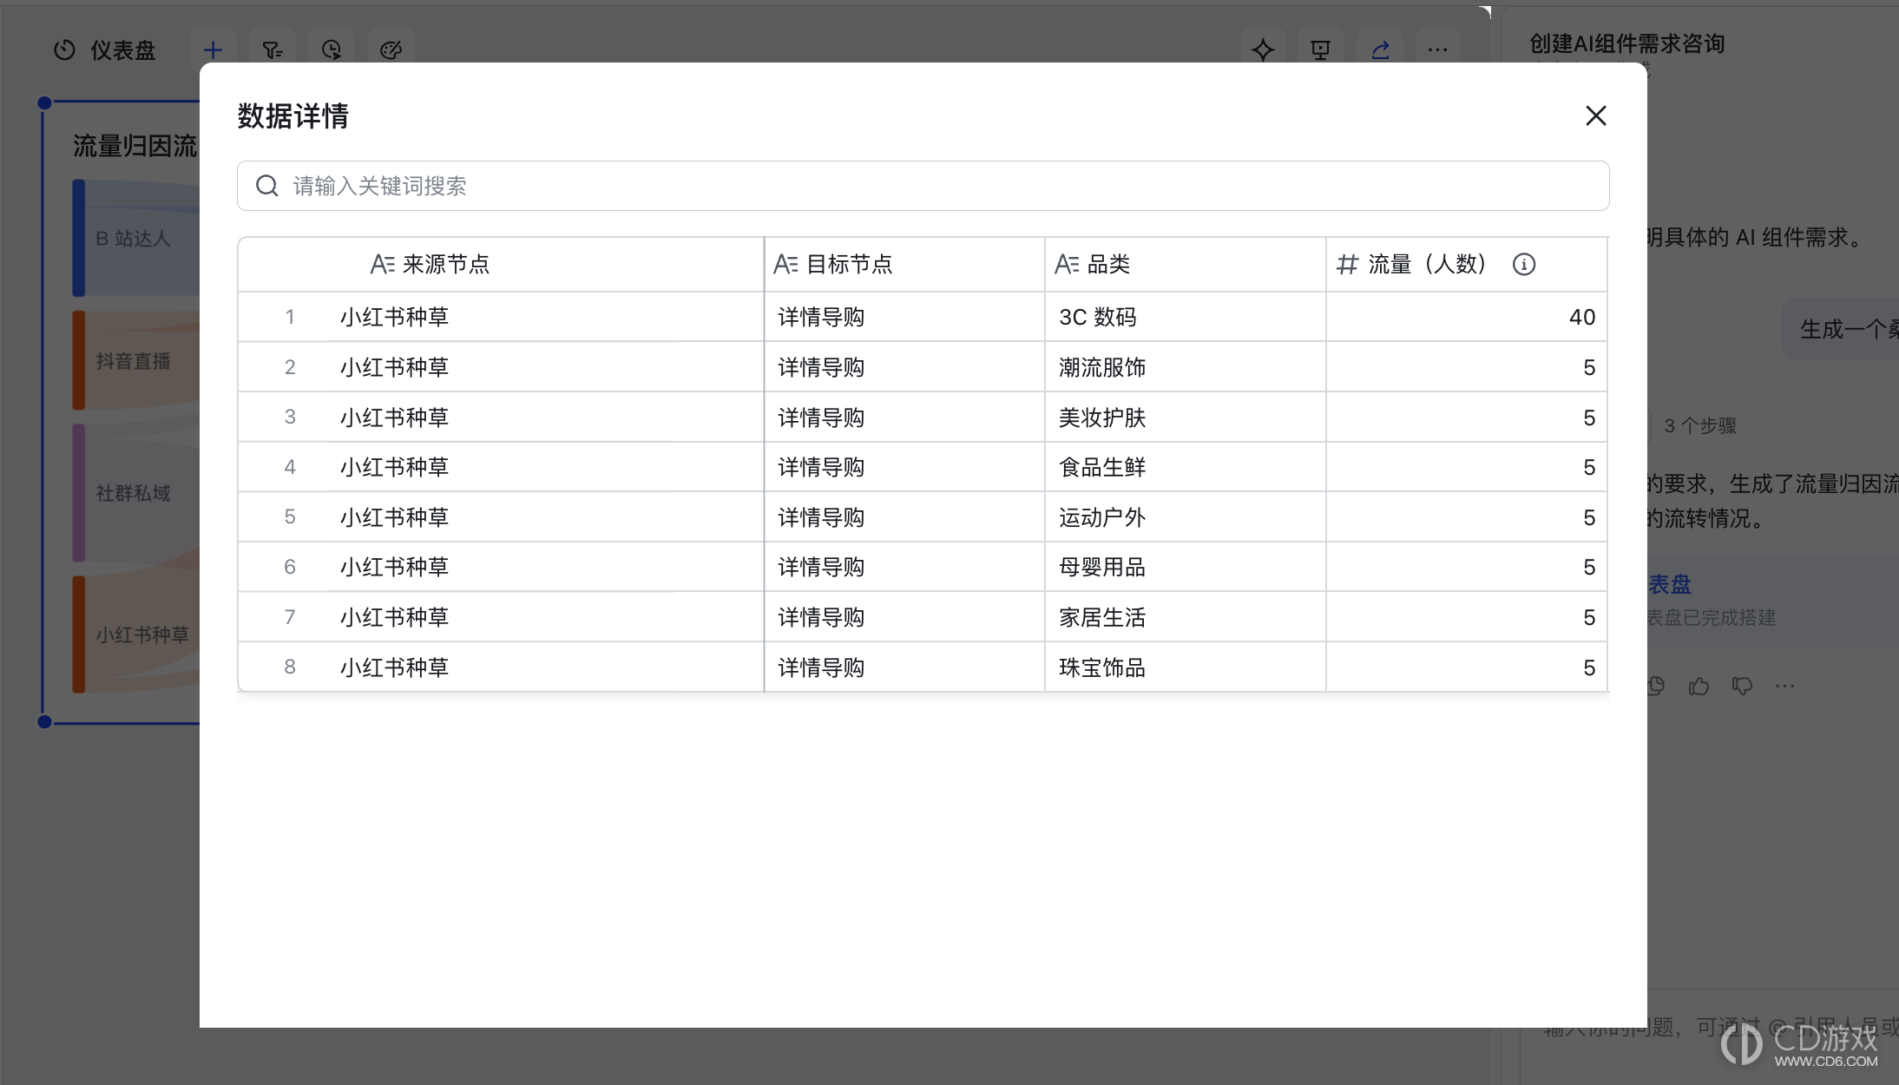The height and width of the screenshot is (1085, 1899).
Task: Click the share arrow icon in toolbar
Action: point(1380,50)
